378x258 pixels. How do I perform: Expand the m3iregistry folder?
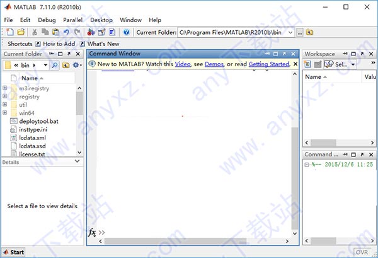[5, 88]
